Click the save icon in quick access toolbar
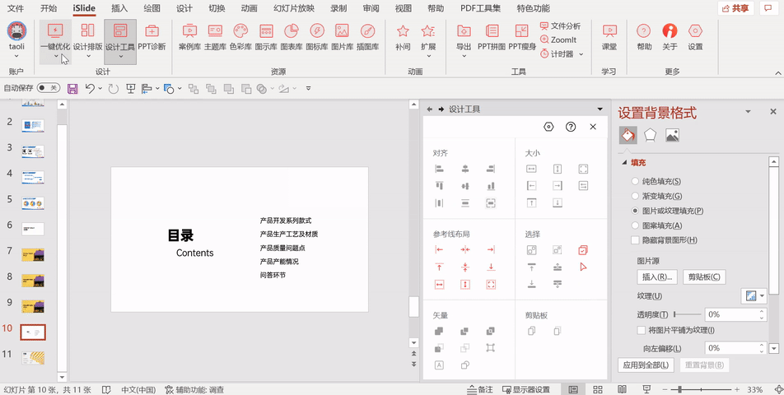 (x=72, y=89)
